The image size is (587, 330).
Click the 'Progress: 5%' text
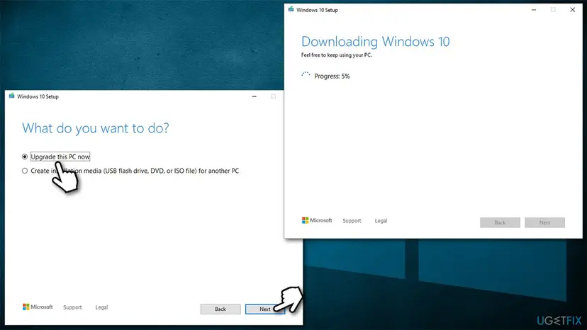[x=332, y=76]
